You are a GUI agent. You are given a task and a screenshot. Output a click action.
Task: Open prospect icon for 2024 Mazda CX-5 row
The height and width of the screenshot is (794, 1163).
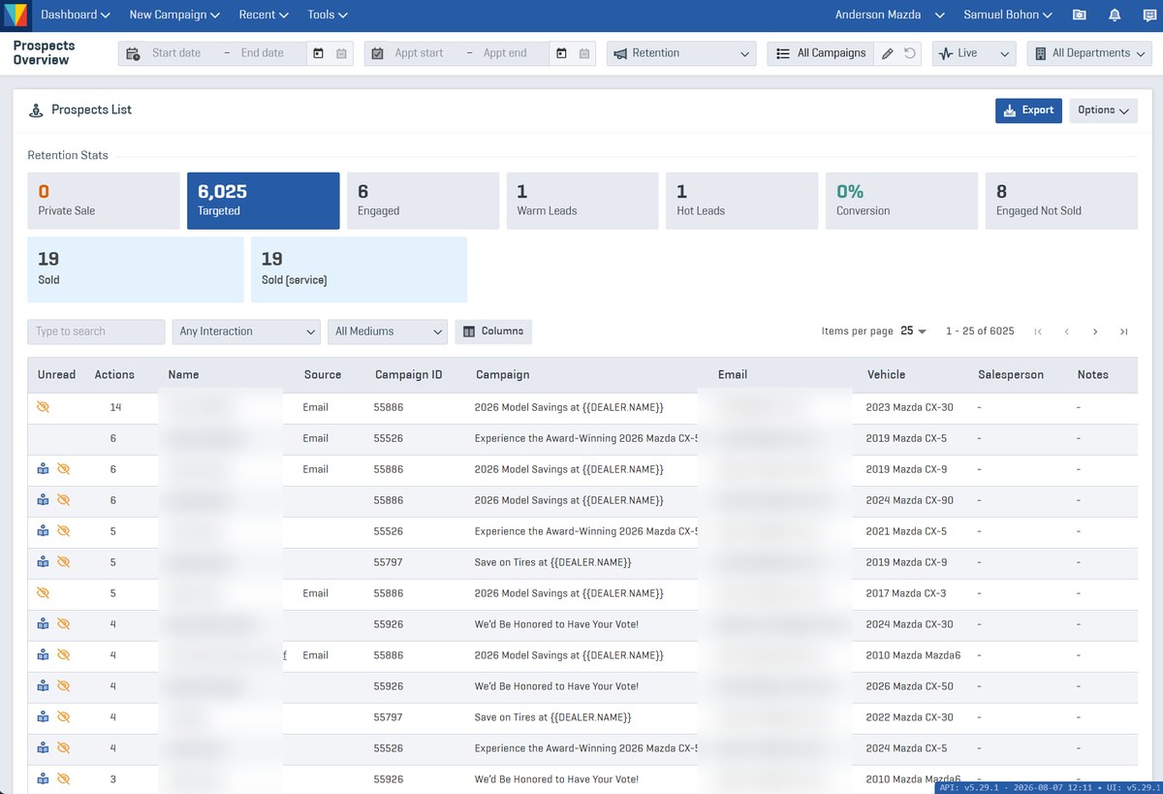pyautogui.click(x=43, y=748)
